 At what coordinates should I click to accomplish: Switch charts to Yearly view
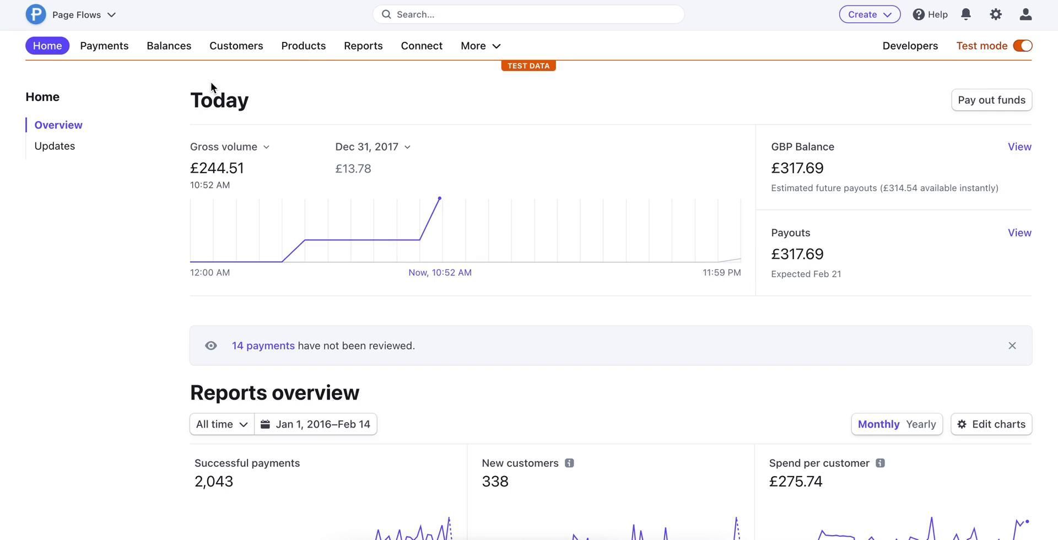(921, 424)
